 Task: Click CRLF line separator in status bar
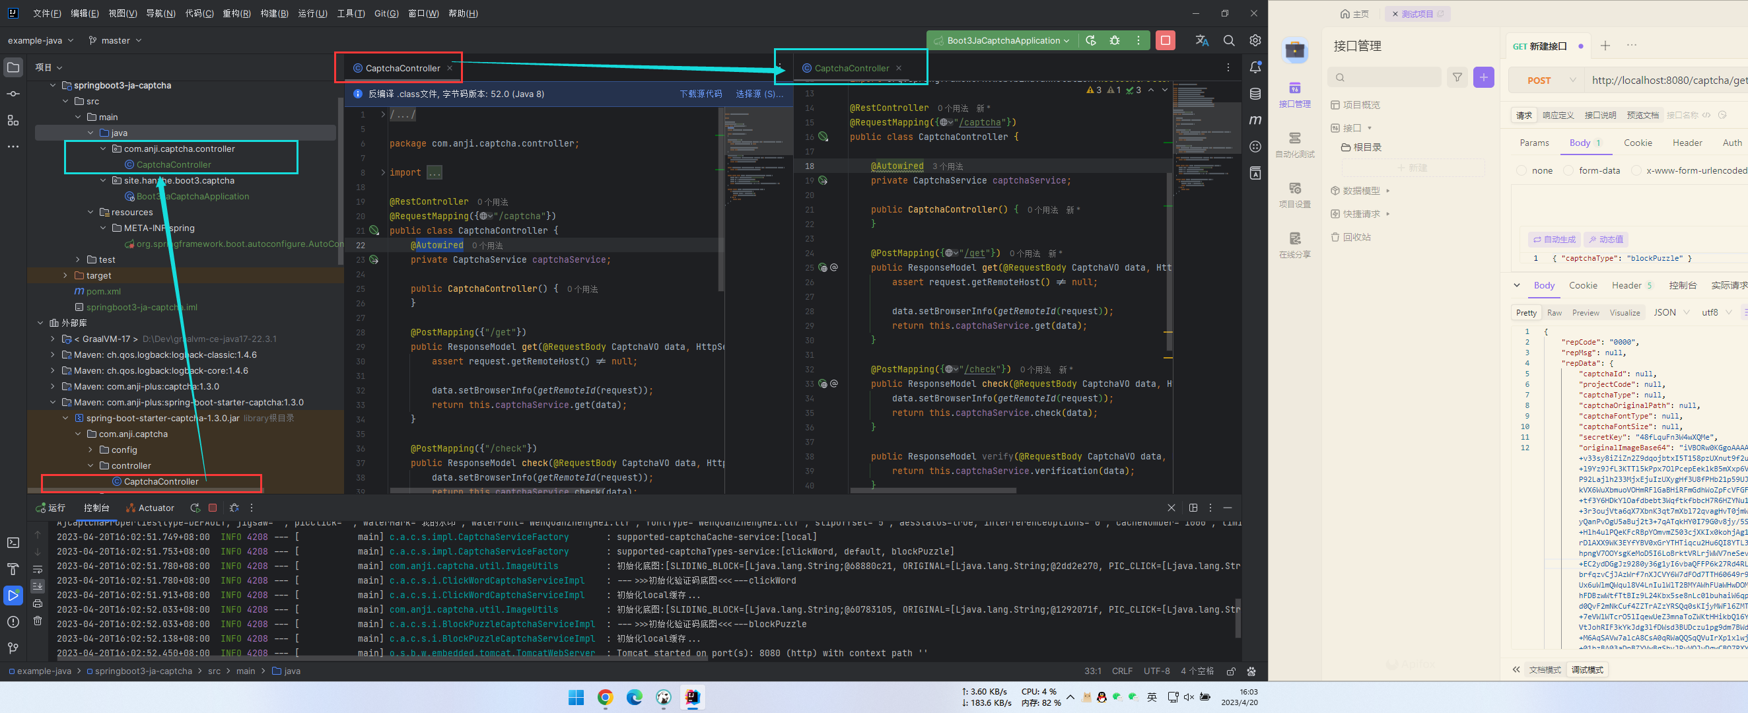click(x=1122, y=671)
